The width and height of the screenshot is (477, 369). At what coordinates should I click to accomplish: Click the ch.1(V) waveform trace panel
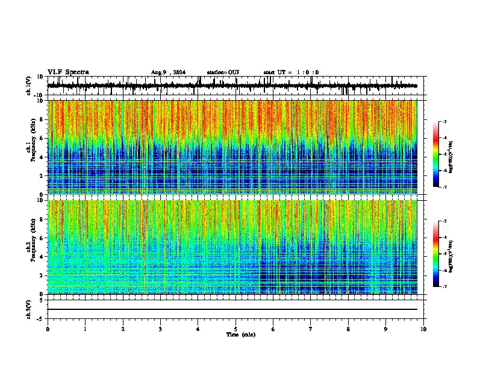point(235,86)
